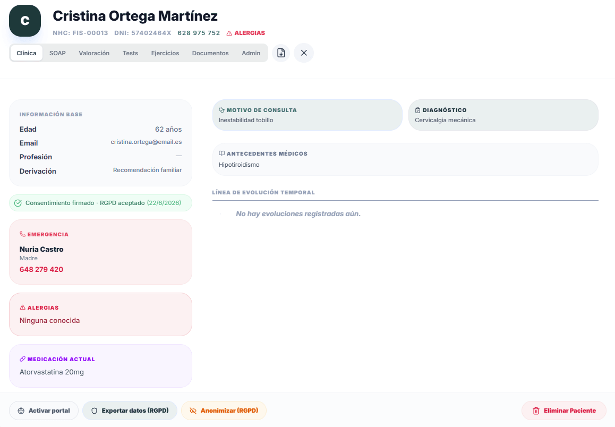Click Exportar datos (RGPD) button

tap(130, 411)
